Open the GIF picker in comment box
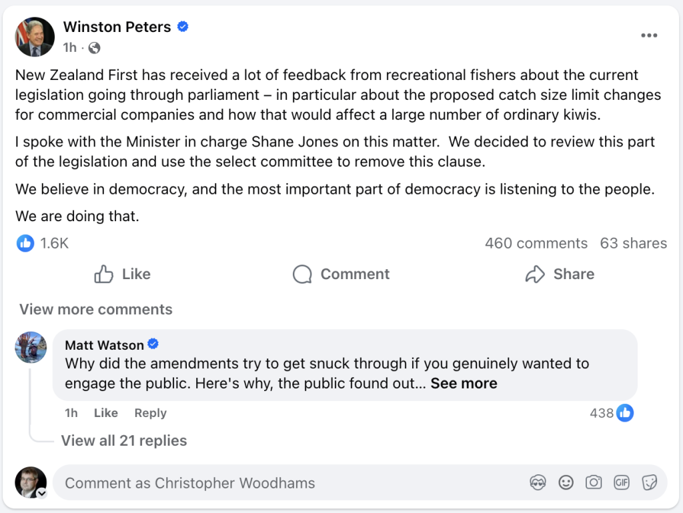Viewport: 683px width, 513px height. 622,483
